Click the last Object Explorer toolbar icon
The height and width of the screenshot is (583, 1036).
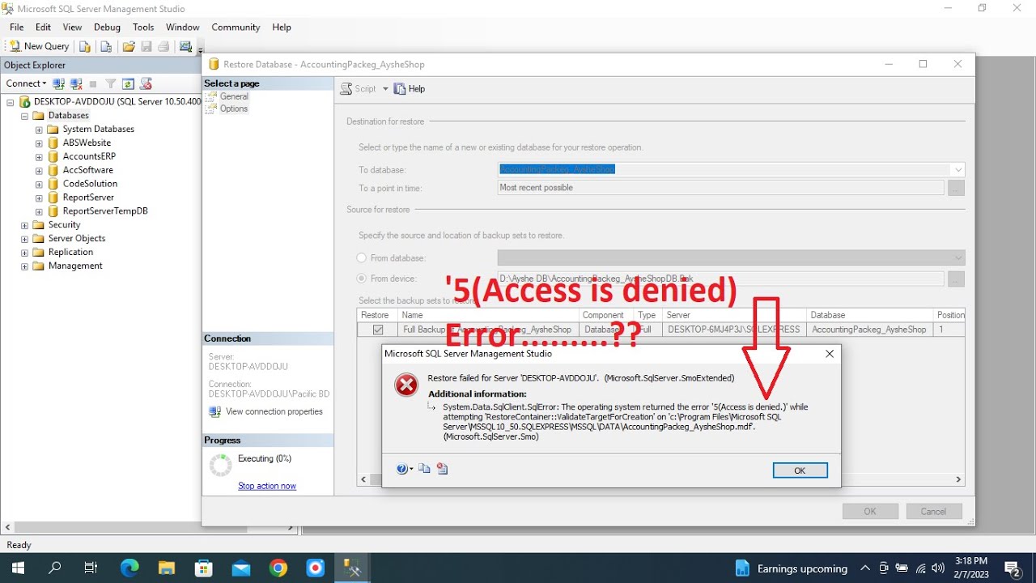(146, 83)
